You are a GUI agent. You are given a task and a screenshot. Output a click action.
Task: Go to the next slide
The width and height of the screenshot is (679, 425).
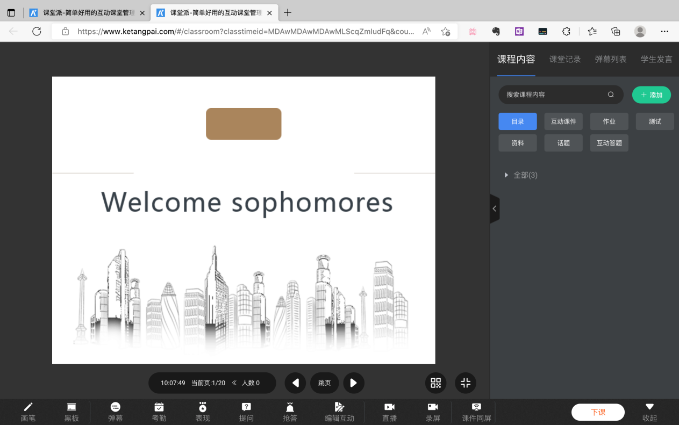click(354, 383)
